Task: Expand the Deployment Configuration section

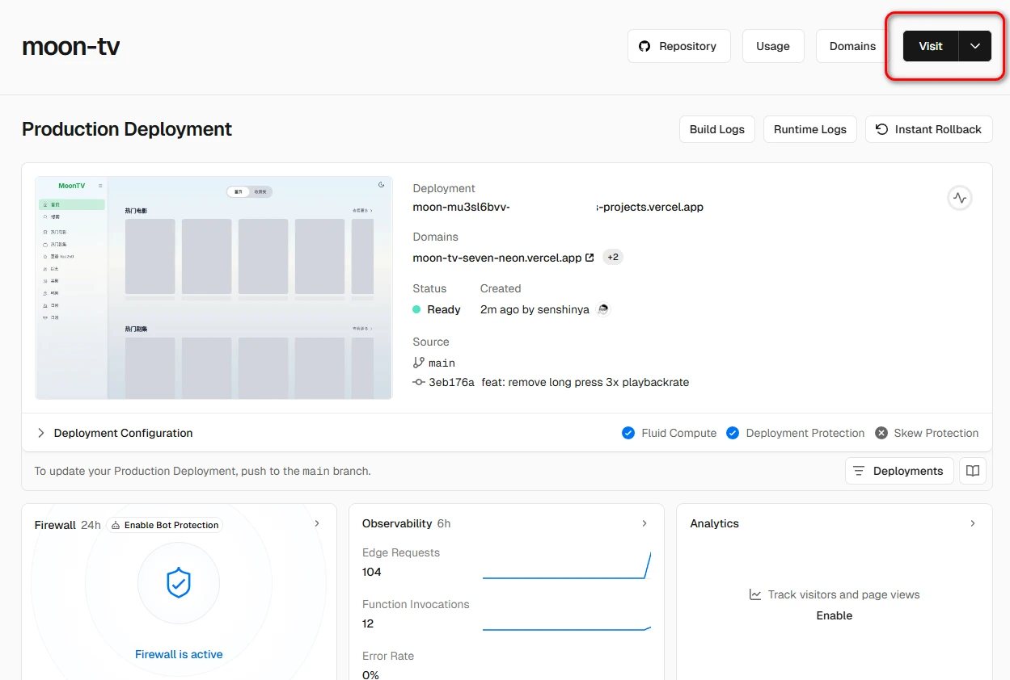Action: click(x=41, y=433)
